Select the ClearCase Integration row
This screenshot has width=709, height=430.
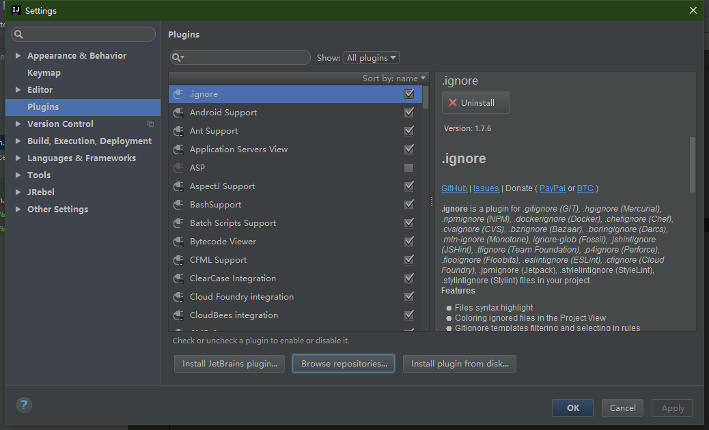tap(295, 278)
